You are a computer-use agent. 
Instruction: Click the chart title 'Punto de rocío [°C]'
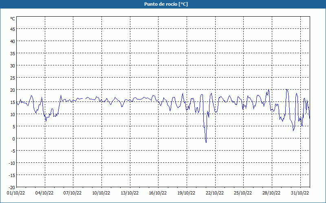[166, 4]
